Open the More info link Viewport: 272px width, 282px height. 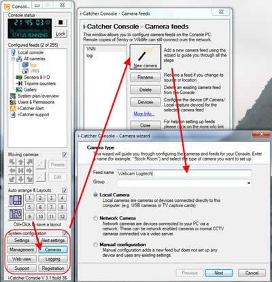(144, 113)
